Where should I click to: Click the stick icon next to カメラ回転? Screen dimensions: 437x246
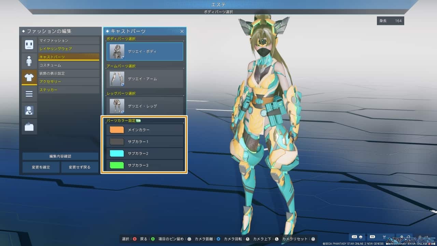click(x=248, y=239)
